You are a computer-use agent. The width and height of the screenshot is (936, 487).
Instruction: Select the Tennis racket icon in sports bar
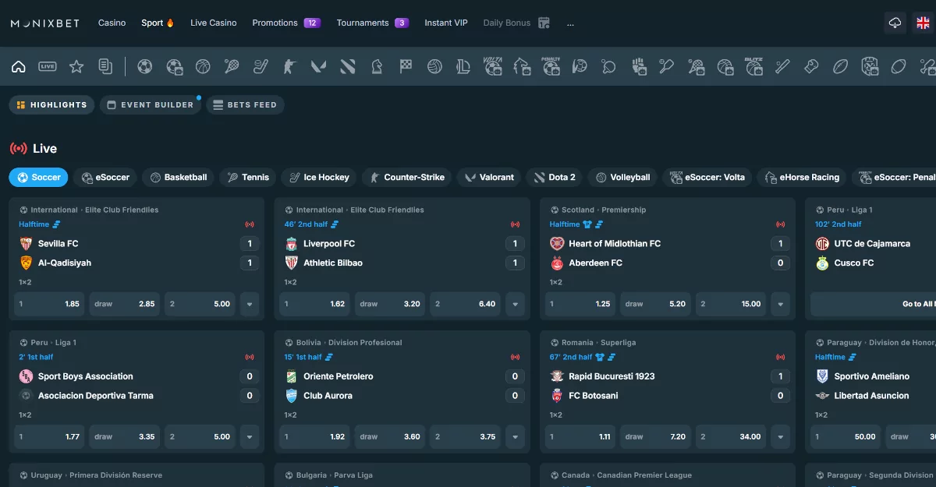(232, 66)
